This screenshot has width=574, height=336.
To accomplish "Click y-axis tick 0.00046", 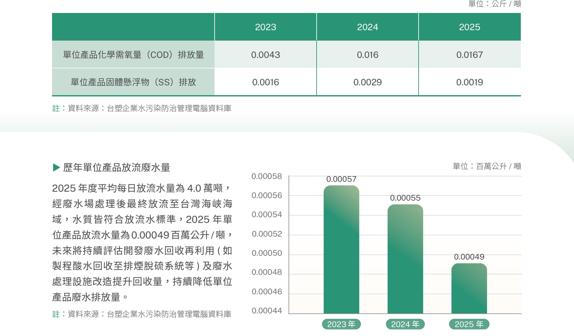I will pos(267,292).
